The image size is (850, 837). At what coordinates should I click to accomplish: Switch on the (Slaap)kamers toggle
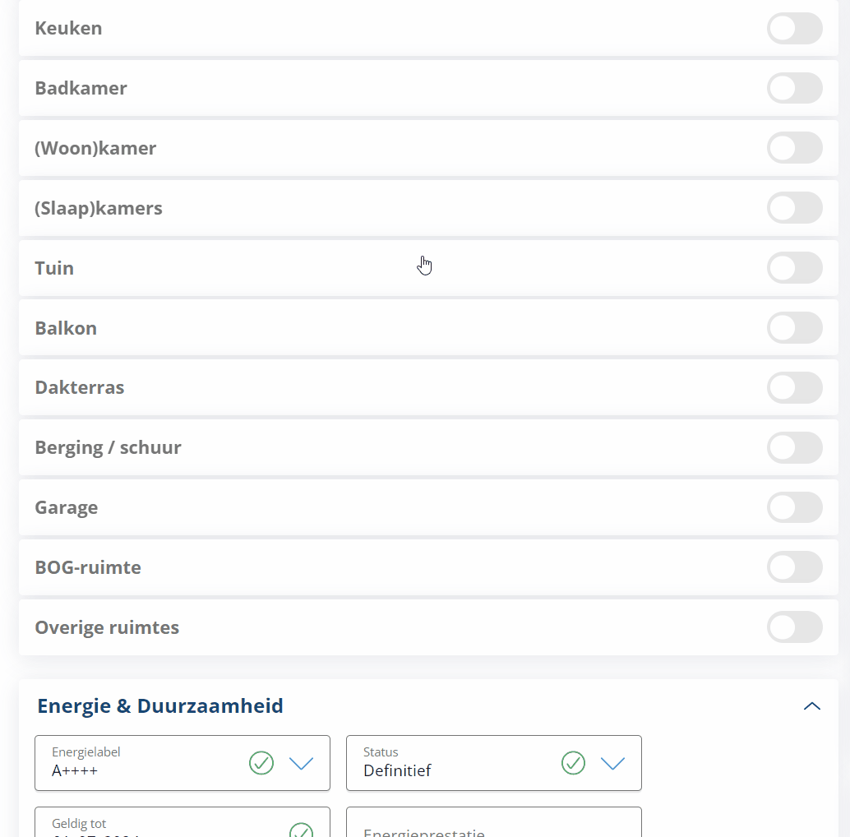(794, 208)
